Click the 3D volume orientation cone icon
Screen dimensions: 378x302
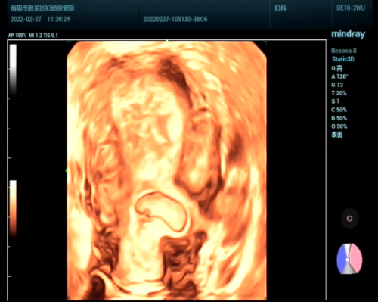click(x=349, y=259)
